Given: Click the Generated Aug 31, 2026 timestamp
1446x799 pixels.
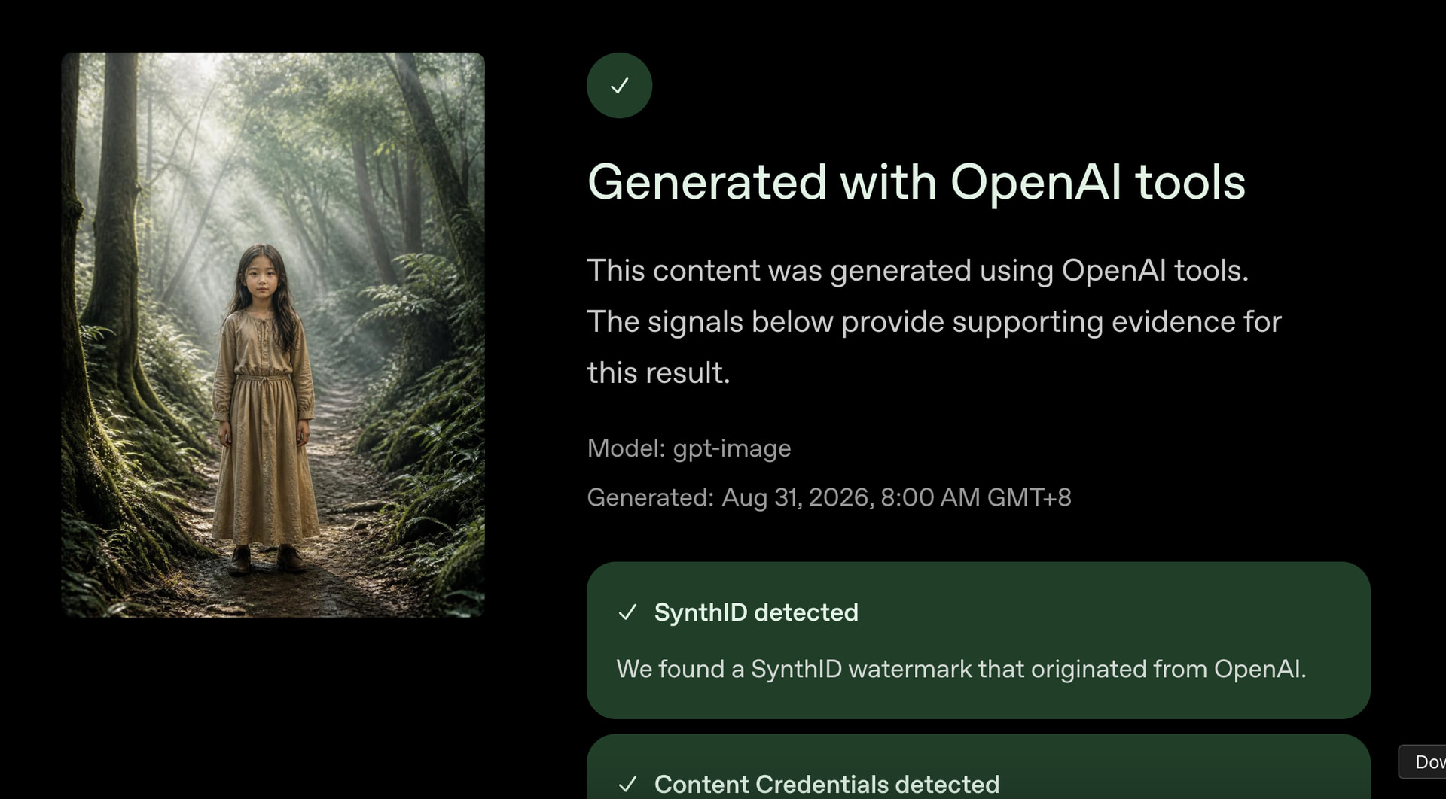Looking at the screenshot, I should 829,497.
